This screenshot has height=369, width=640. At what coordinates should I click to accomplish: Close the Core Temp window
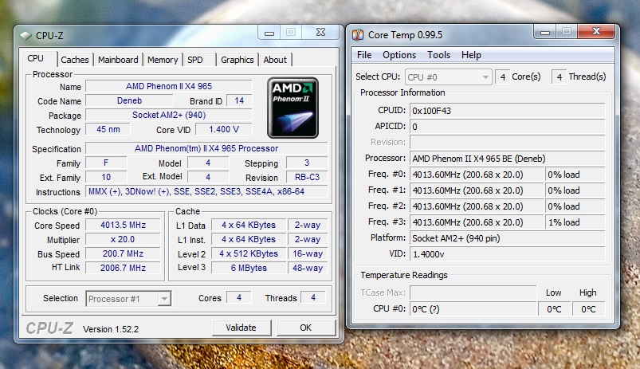coord(596,31)
